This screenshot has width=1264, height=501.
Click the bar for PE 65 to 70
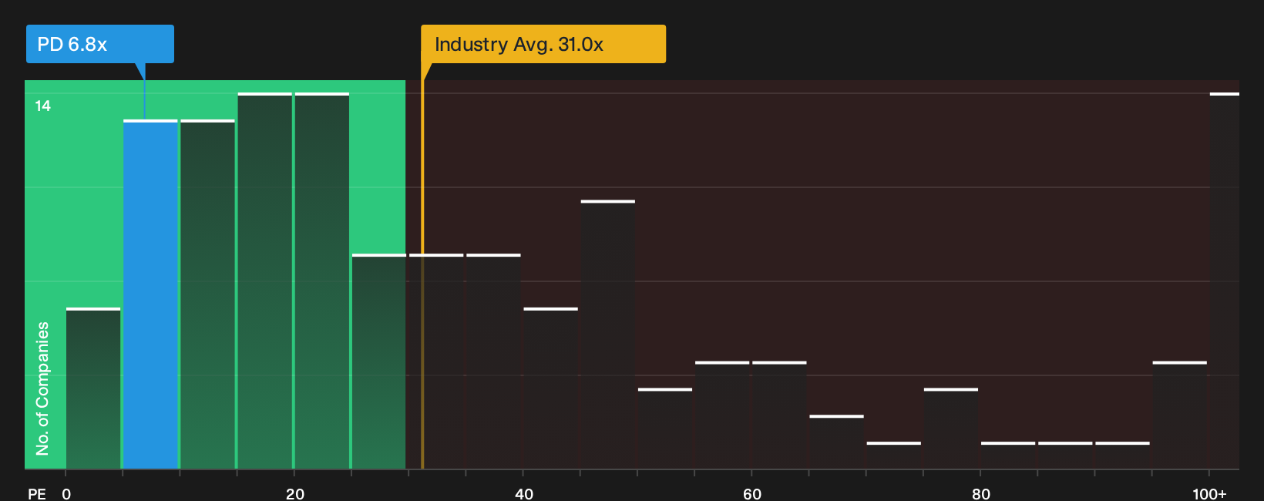(x=836, y=442)
